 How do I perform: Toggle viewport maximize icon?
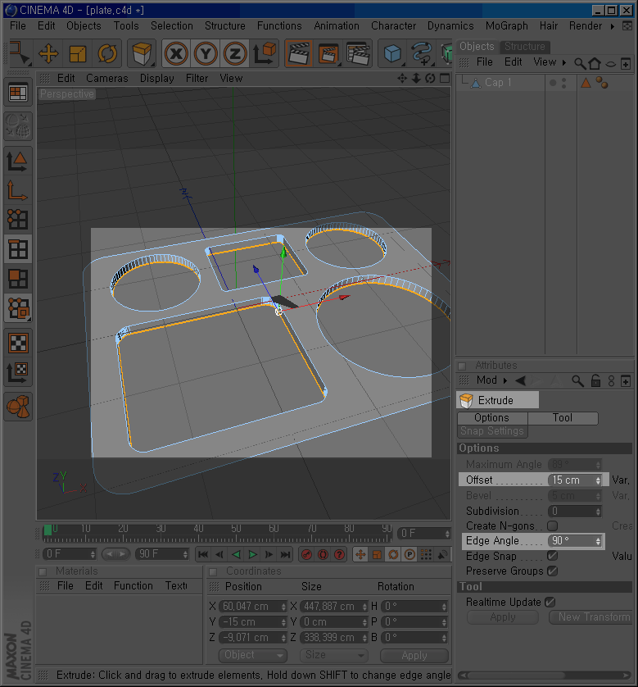pos(445,78)
